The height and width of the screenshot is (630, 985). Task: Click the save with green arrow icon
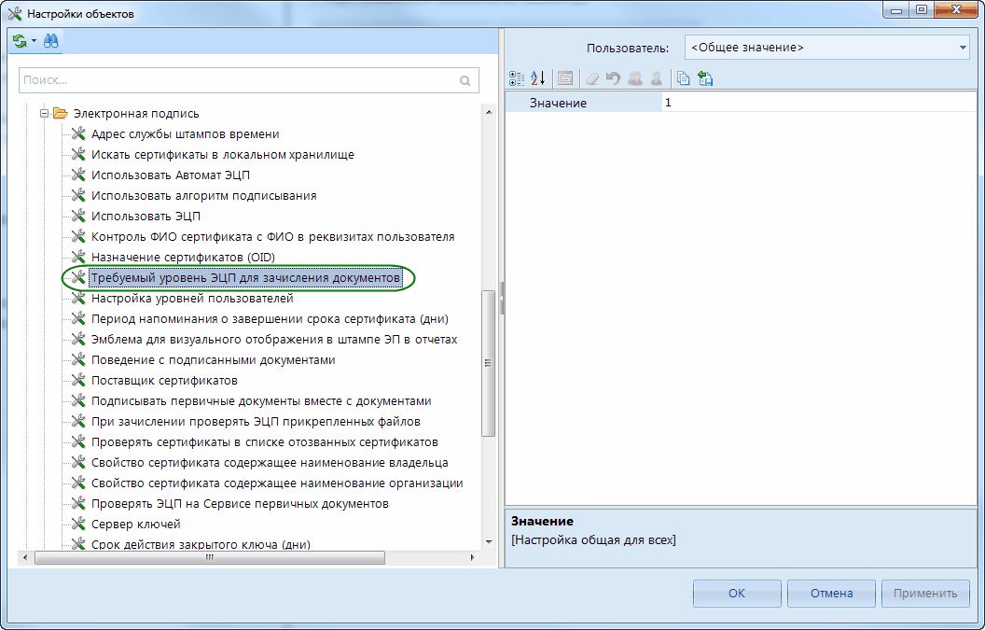[705, 78]
